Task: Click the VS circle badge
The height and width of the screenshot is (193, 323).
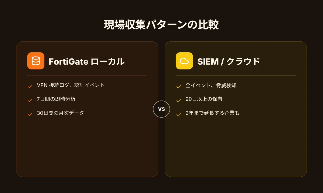Action: (161, 109)
